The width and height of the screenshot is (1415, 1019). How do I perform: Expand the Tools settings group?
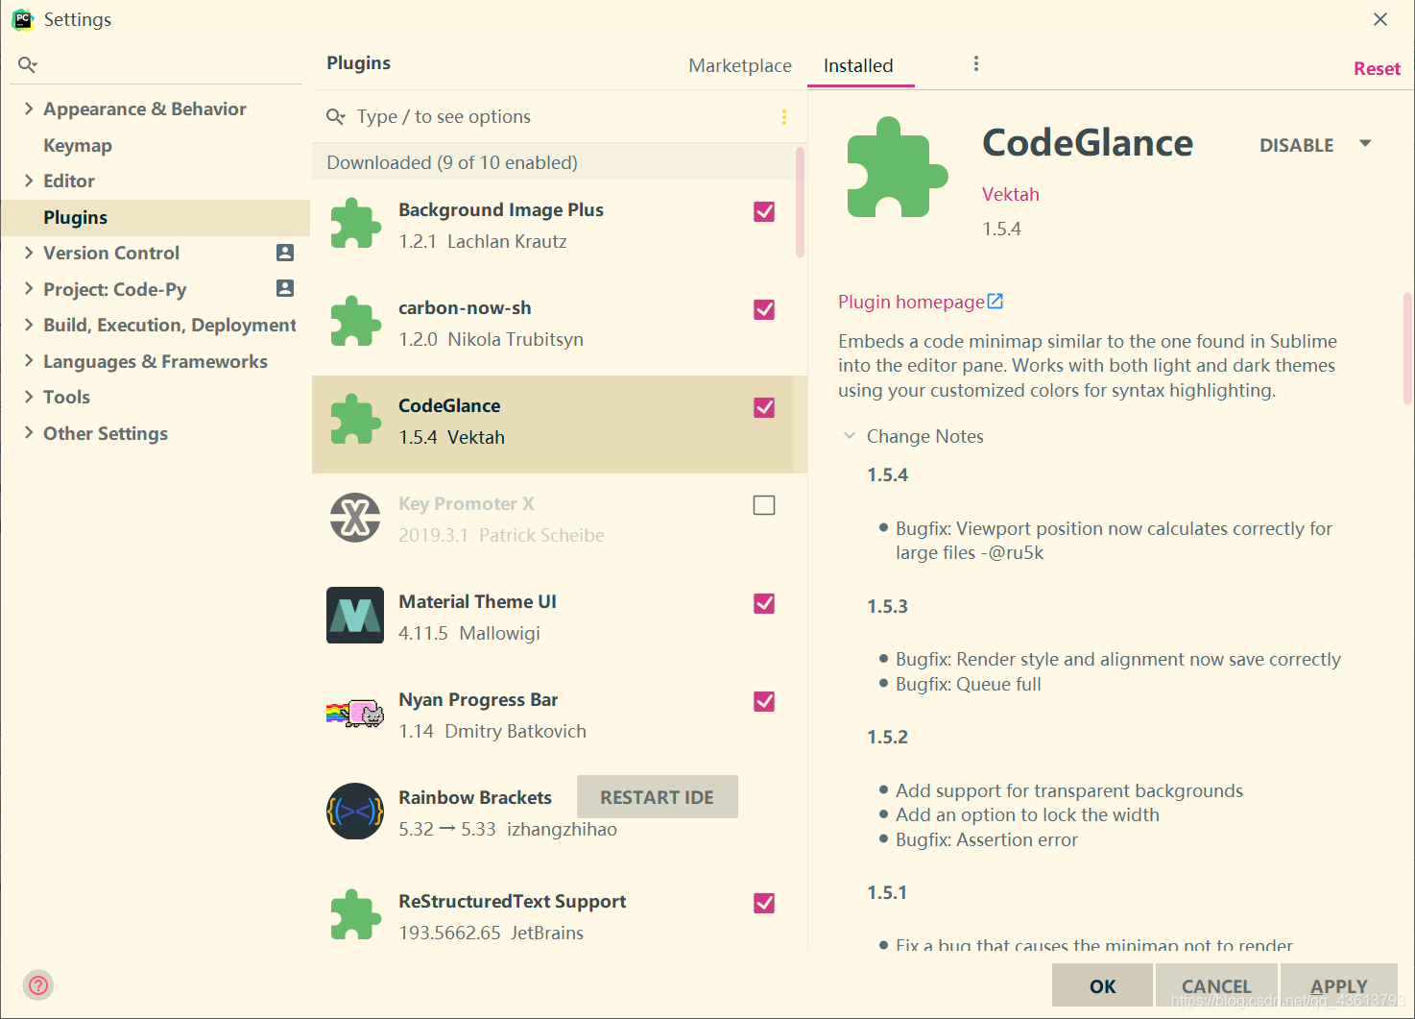[x=29, y=397]
